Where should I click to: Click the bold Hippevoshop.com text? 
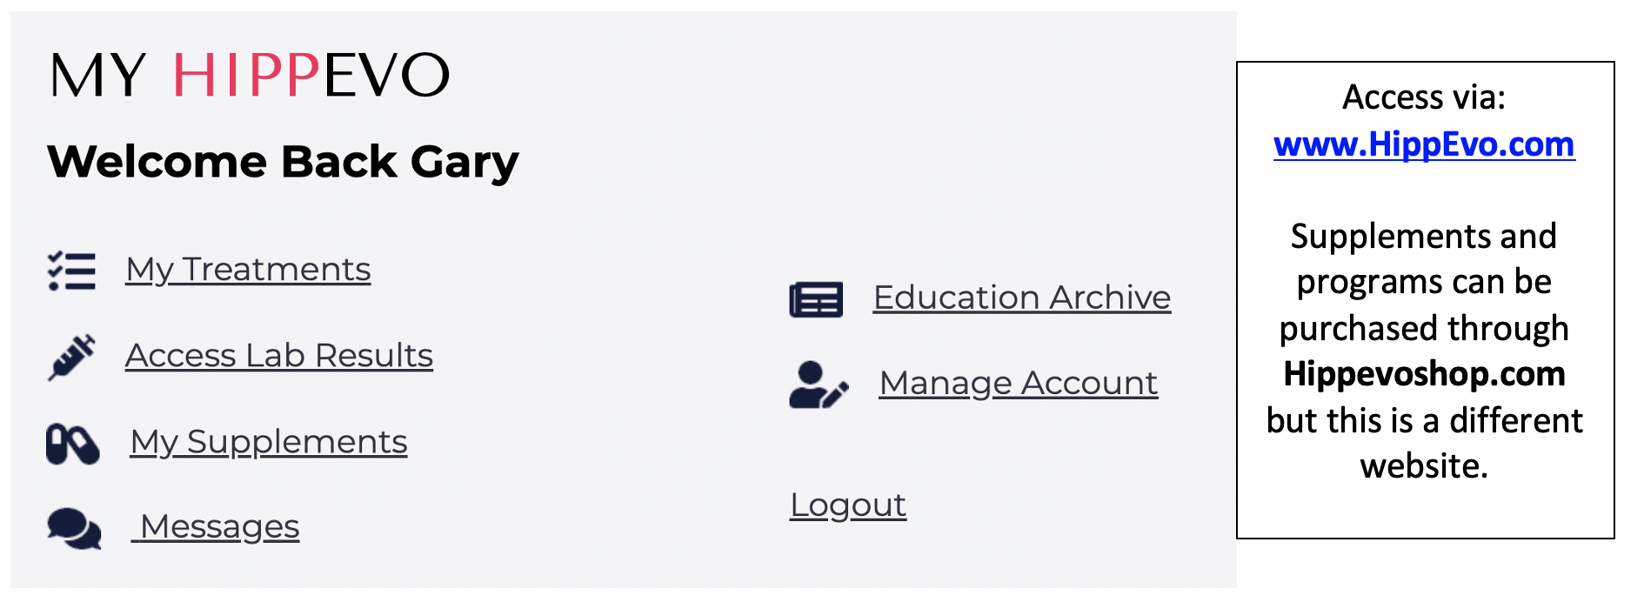pyautogui.click(x=1424, y=374)
